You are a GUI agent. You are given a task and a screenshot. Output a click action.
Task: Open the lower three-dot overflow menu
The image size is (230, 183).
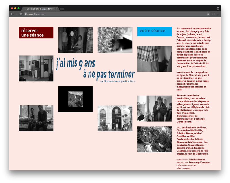tap(218, 14)
